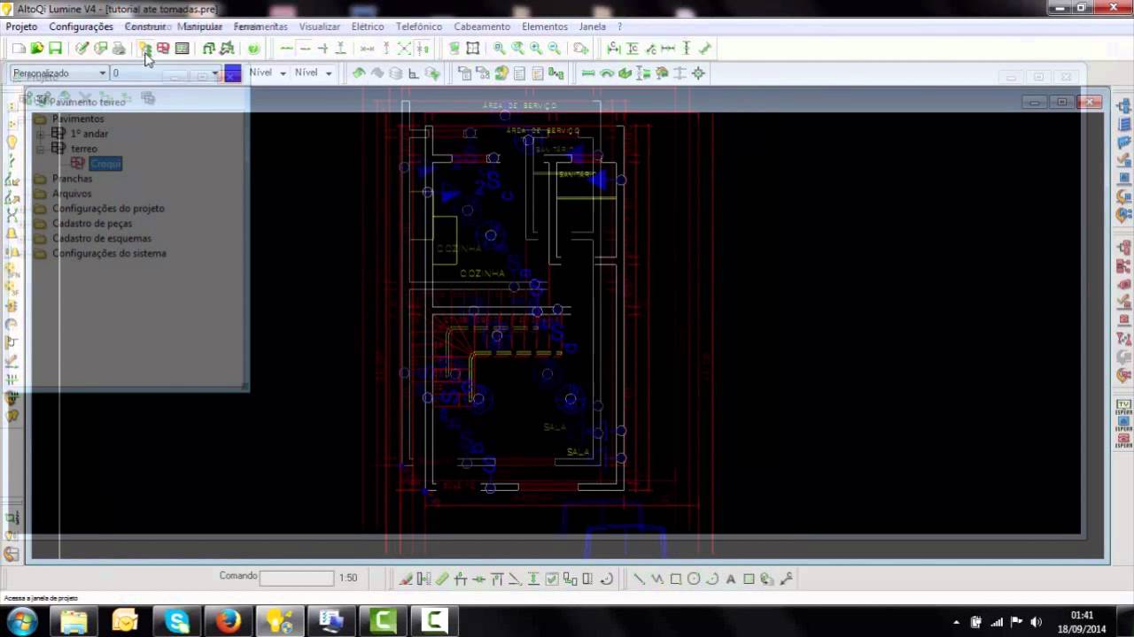Click the TV outlet icon in right toolbar
This screenshot has width=1134, height=637.
(x=1124, y=408)
